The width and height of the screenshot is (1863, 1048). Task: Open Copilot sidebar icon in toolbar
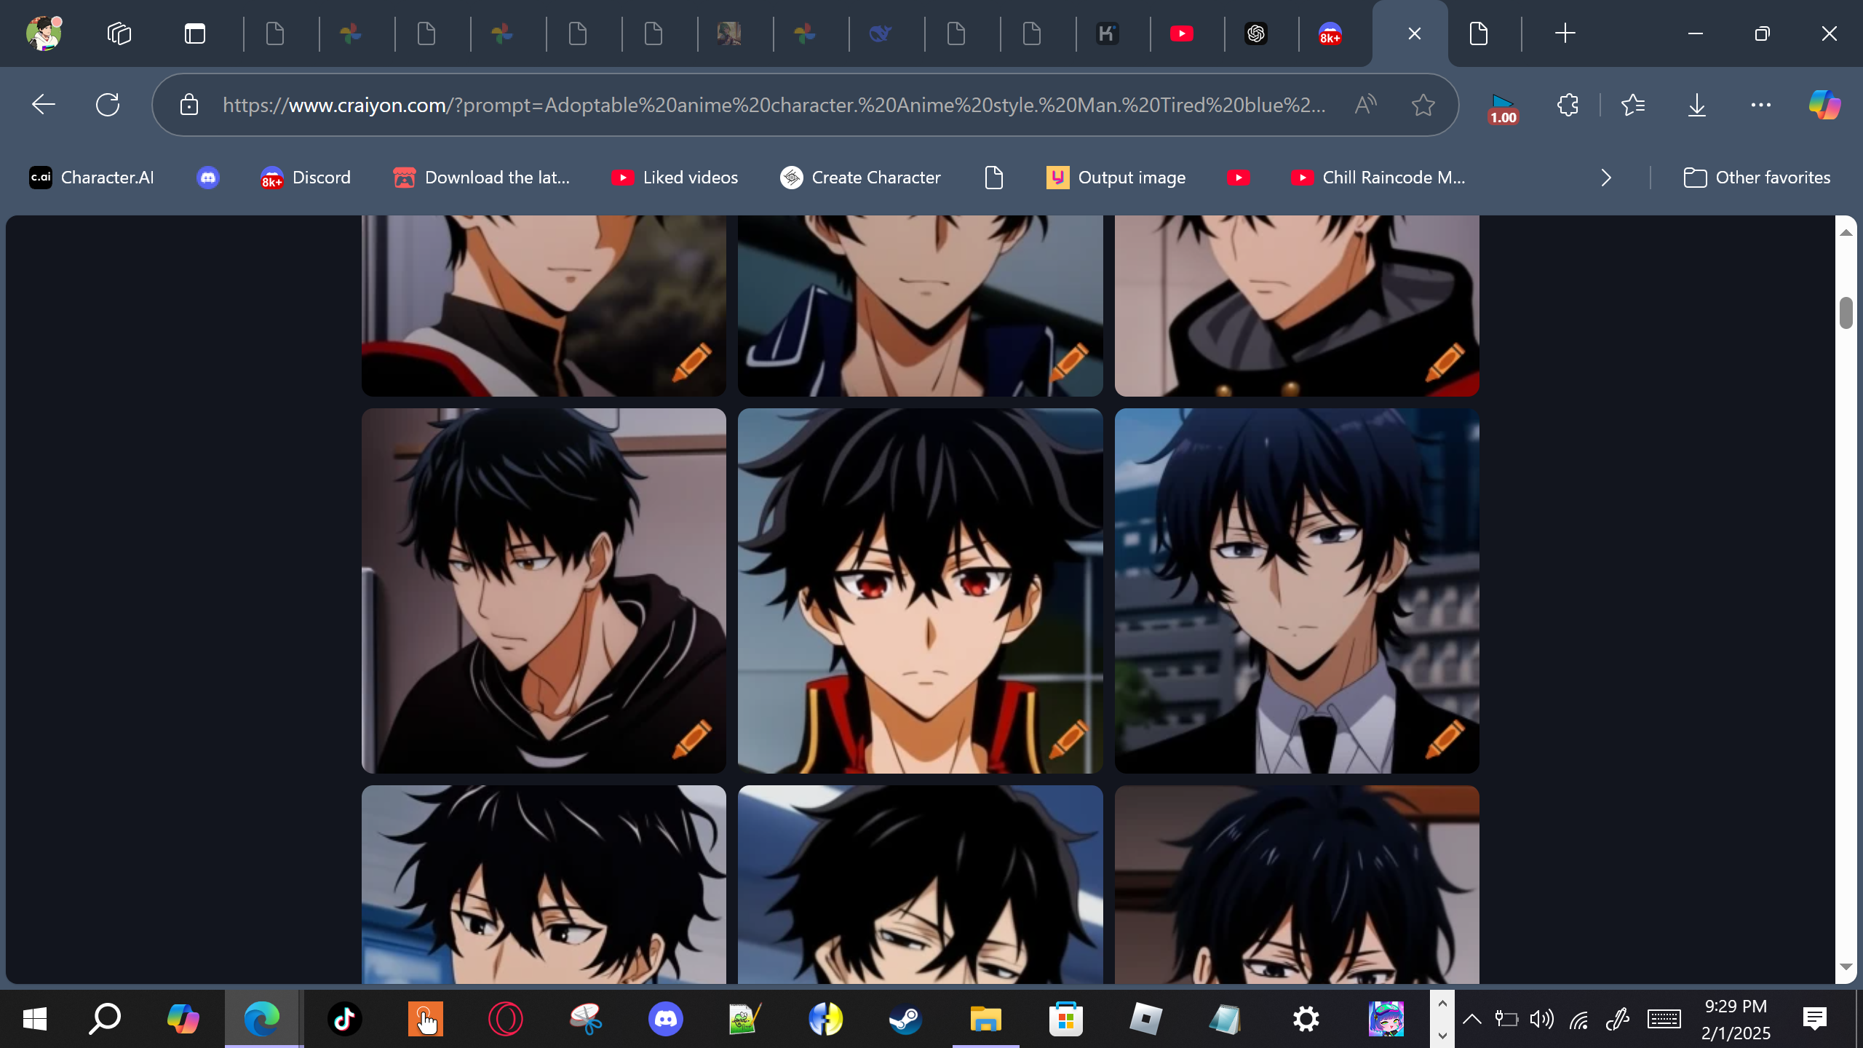click(x=1824, y=106)
